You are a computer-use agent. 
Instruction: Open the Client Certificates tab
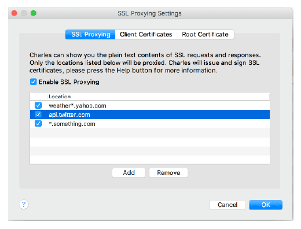point(146,35)
